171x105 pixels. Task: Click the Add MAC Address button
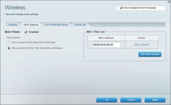pyautogui.click(x=150, y=54)
